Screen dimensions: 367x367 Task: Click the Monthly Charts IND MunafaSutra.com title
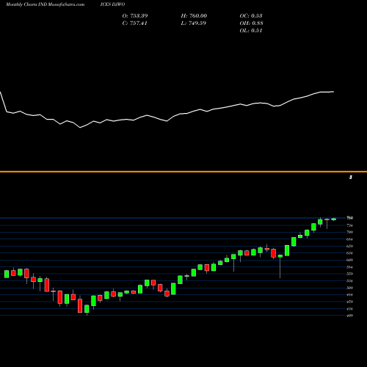(45, 4)
